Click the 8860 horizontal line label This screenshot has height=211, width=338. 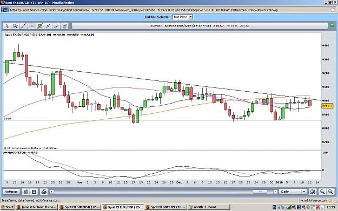[7, 119]
